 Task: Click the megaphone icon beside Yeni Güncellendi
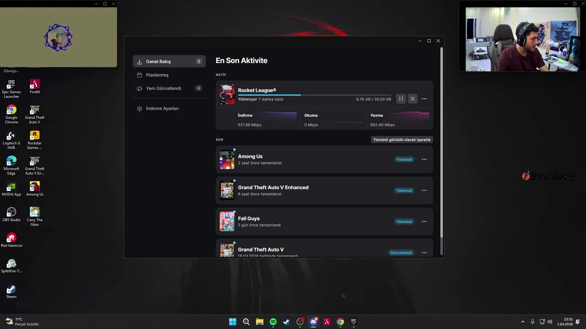click(x=140, y=88)
